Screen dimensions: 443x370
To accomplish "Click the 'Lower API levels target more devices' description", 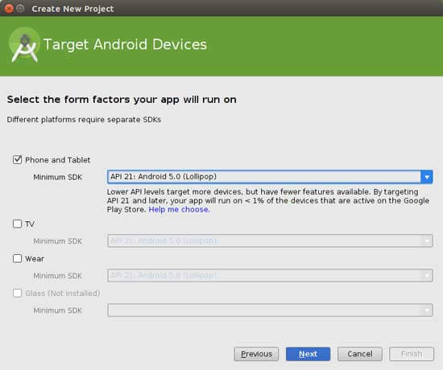I will point(268,200).
